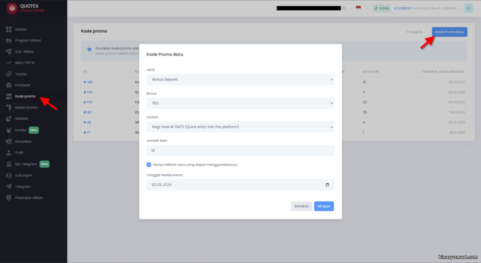Open the Jenis Bonus Deposit dropdown
Image resolution: width=481 pixels, height=263 pixels.
tap(241, 79)
